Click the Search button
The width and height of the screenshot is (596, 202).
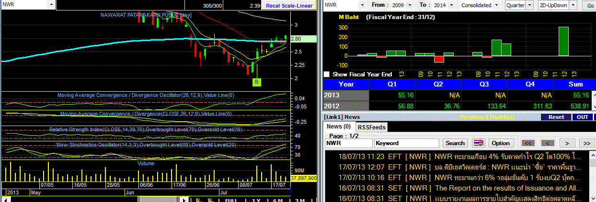pyautogui.click(x=455, y=143)
